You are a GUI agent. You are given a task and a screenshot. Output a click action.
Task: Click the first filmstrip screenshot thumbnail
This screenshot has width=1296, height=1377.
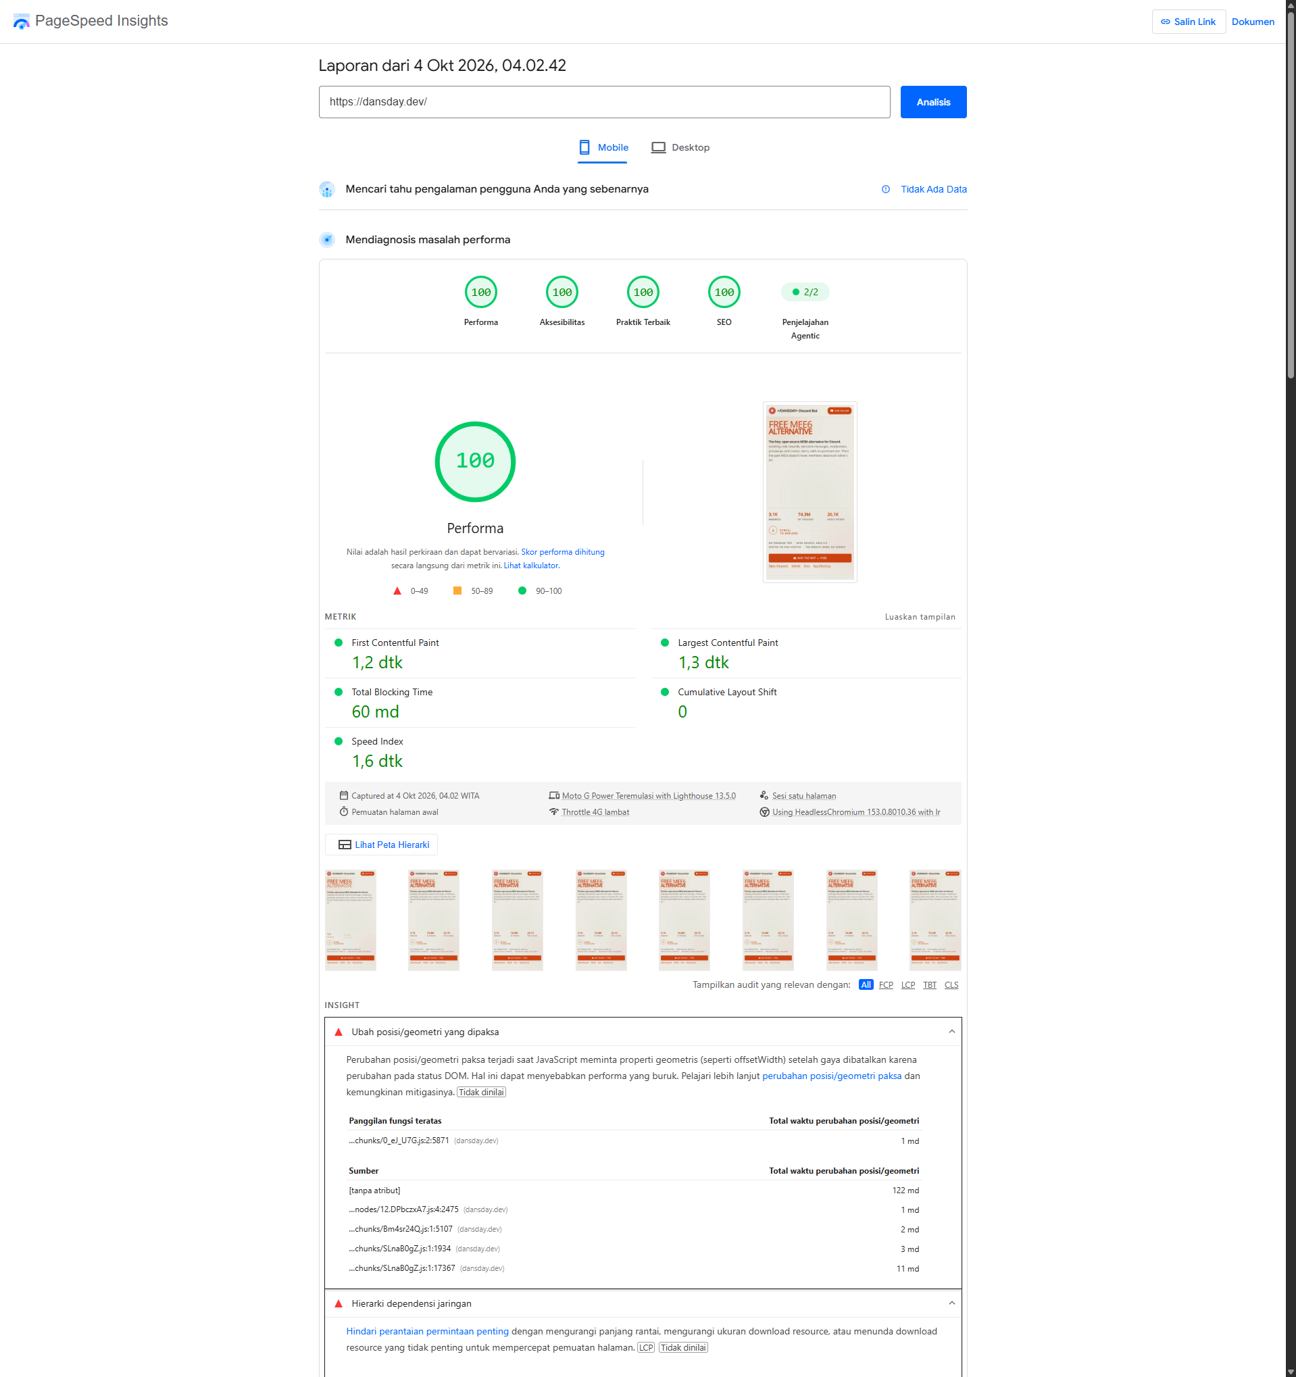click(x=351, y=920)
